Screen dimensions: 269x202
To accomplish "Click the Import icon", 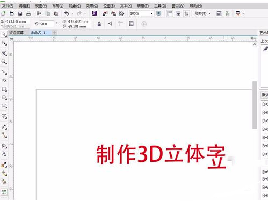I will click(x=105, y=13).
